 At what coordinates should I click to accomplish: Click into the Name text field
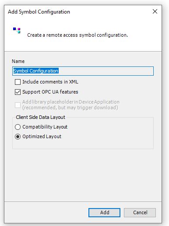click(x=83, y=71)
